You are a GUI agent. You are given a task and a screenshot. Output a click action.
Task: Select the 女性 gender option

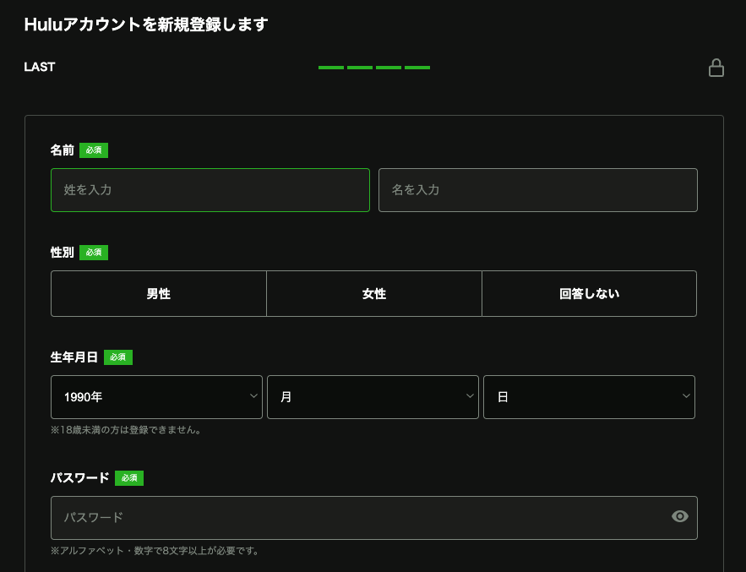coord(373,293)
